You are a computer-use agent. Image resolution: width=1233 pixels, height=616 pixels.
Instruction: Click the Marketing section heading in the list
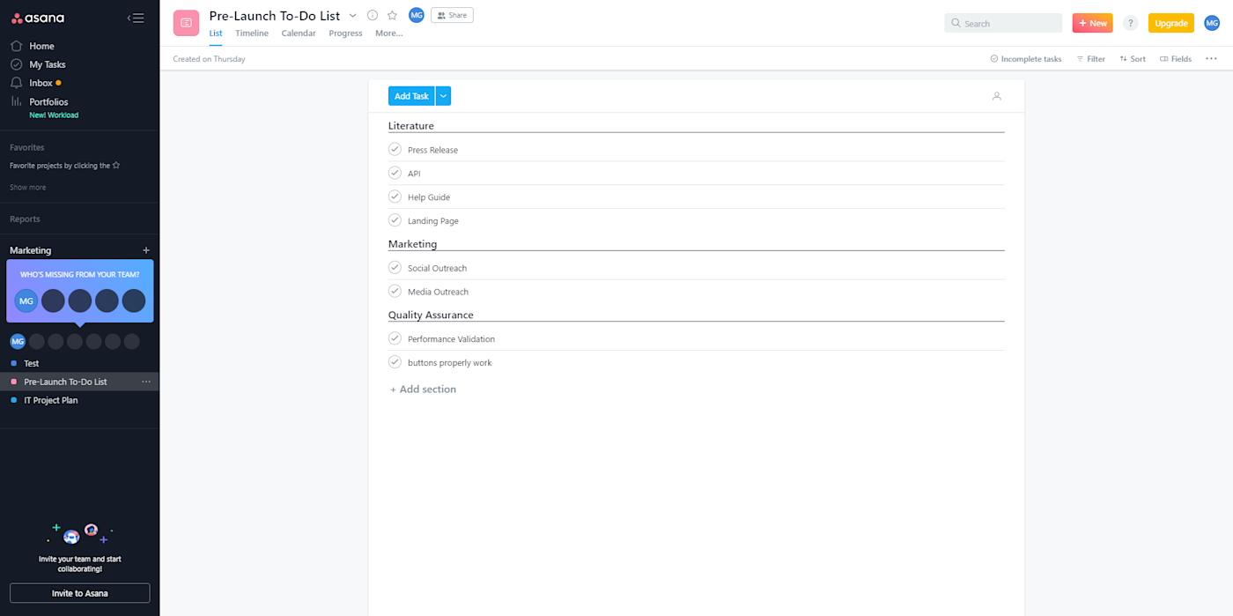412,244
